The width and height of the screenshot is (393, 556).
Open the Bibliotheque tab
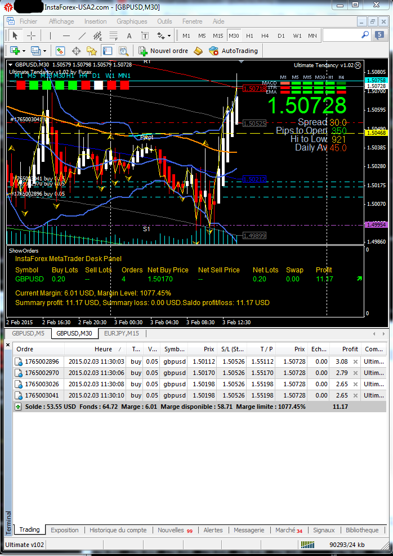[x=362, y=530]
